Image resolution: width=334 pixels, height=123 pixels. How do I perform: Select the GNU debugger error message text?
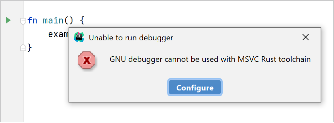click(x=210, y=59)
